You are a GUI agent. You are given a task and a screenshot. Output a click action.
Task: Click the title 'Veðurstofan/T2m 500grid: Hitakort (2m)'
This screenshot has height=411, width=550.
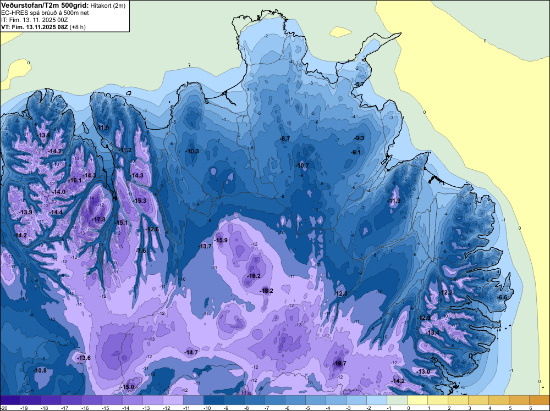coord(63,5)
